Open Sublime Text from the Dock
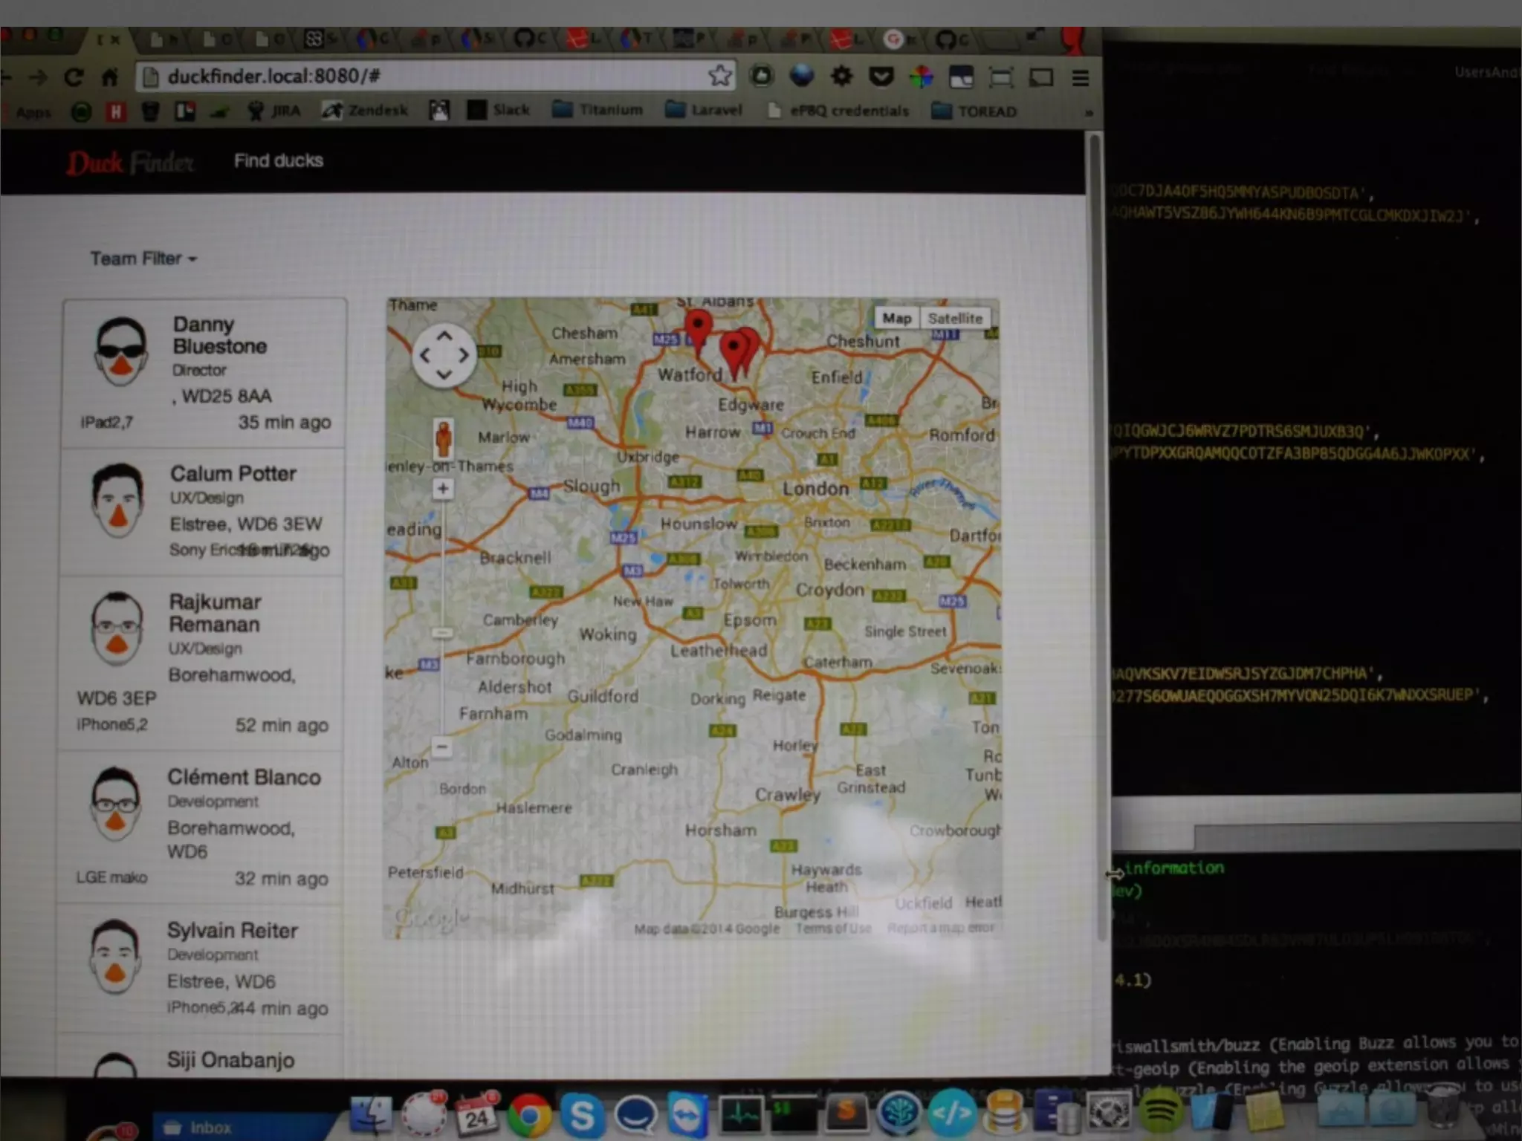 coord(846,1114)
